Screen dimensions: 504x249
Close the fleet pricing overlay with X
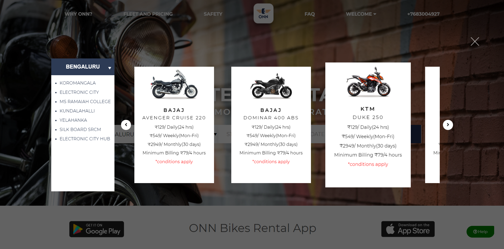(x=475, y=41)
